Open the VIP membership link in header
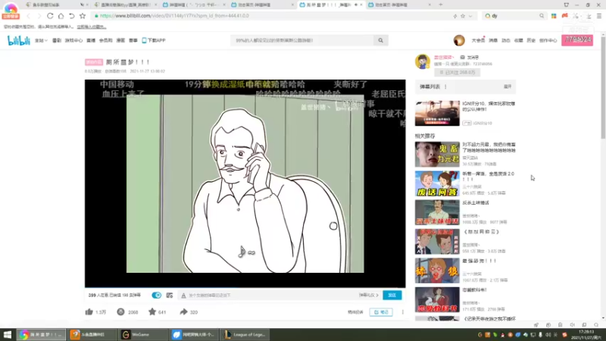 coord(478,40)
